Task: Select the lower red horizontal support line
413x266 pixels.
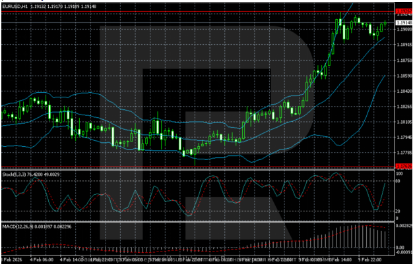Action: 198,165
